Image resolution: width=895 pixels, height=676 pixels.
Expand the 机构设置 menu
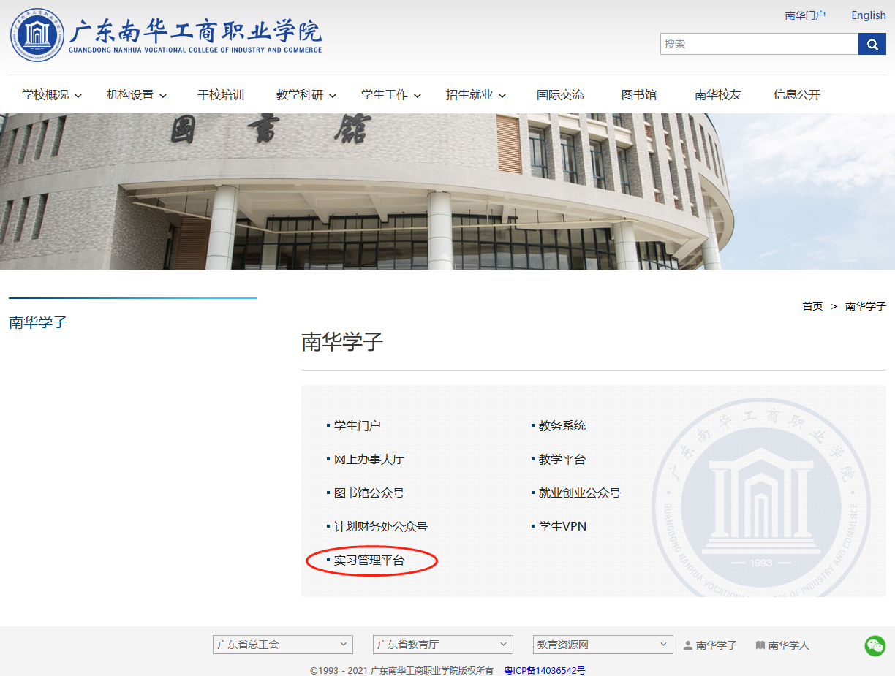click(137, 95)
